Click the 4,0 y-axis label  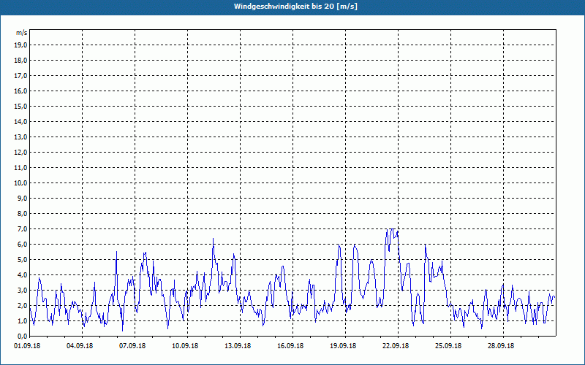coord(23,274)
